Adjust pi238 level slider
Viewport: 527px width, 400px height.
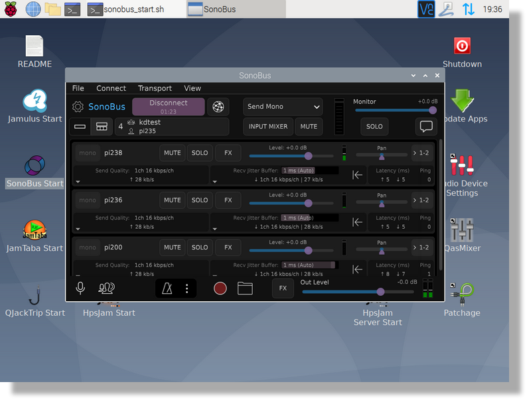(x=291, y=156)
